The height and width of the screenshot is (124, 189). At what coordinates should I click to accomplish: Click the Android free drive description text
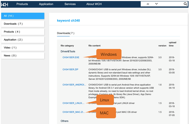[x=121, y=91]
